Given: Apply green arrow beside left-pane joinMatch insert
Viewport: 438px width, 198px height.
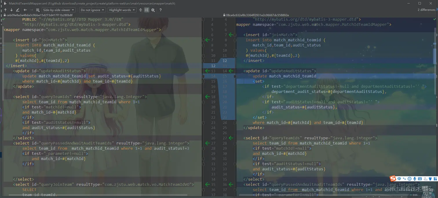Looking at the screenshot, I should [x=207, y=40].
